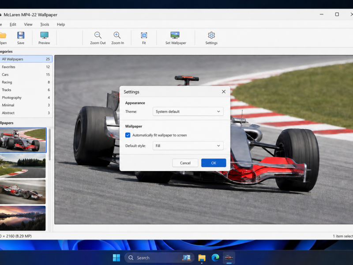Launch Microsoft Edge from taskbar
The width and height of the screenshot is (353, 265).
[215, 257]
